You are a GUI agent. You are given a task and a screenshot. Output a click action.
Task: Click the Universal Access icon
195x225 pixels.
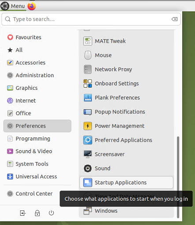(x=10, y=177)
